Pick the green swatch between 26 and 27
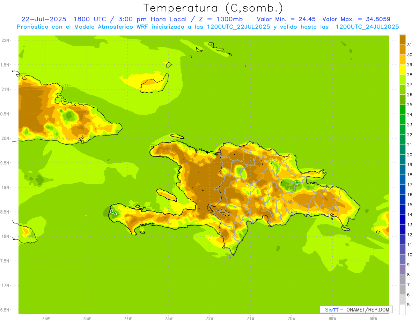The image size is (419, 323). tap(403, 90)
